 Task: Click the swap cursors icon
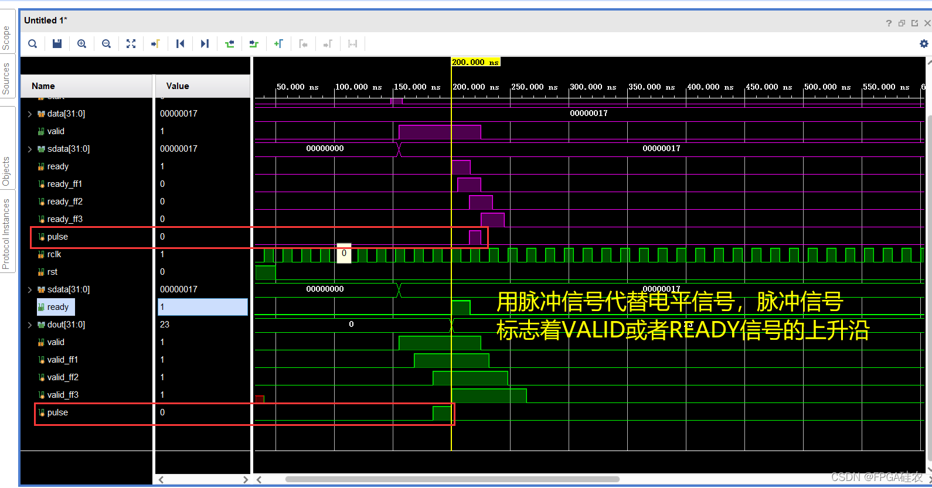pos(352,44)
